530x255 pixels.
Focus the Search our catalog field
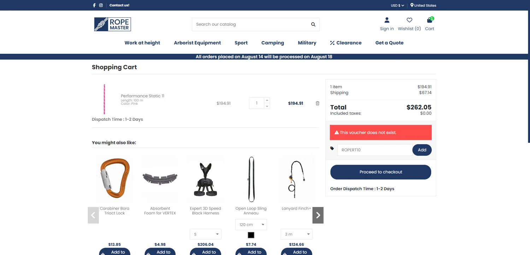pyautogui.click(x=249, y=24)
